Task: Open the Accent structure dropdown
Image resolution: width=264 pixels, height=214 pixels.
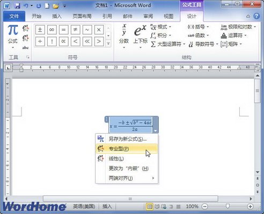Action: click(x=203, y=44)
